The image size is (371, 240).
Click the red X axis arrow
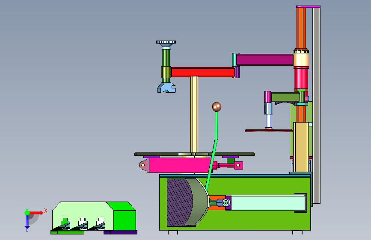tap(36, 213)
